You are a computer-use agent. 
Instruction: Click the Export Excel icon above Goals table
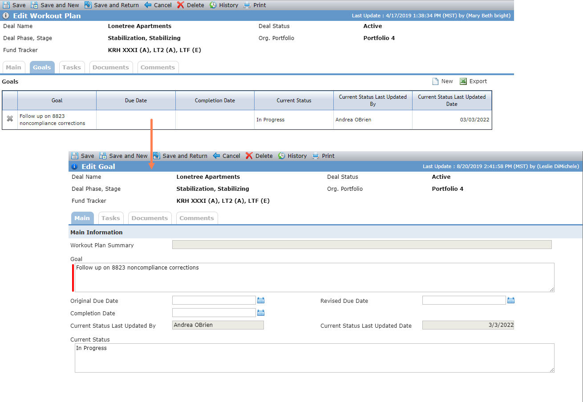click(x=463, y=81)
